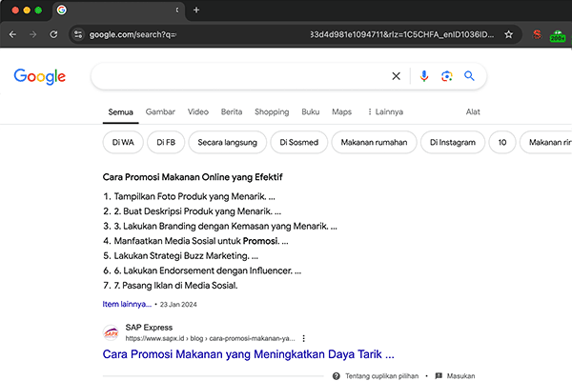Viewport: 572px width, 381px height.
Task: Click the active browser tab with Google favicon
Action: point(116,10)
